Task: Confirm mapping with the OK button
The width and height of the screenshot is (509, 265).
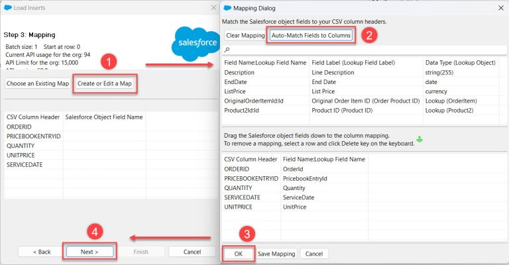Action: pos(239,254)
